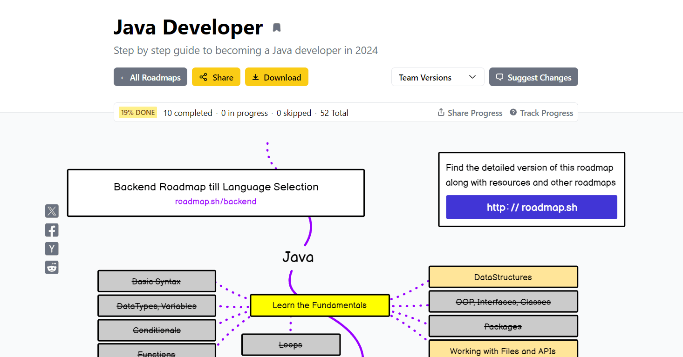Click the Java Developer page title
The width and height of the screenshot is (683, 357).
188,27
